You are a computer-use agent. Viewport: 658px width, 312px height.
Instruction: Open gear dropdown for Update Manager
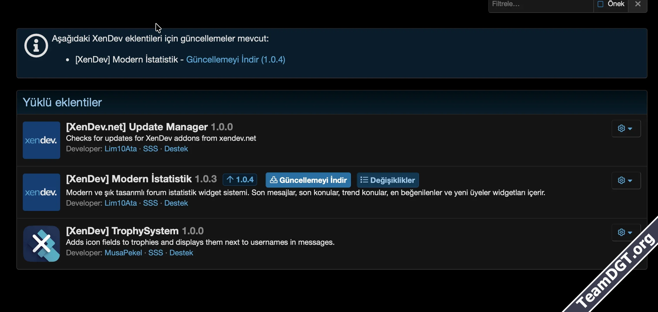point(626,129)
